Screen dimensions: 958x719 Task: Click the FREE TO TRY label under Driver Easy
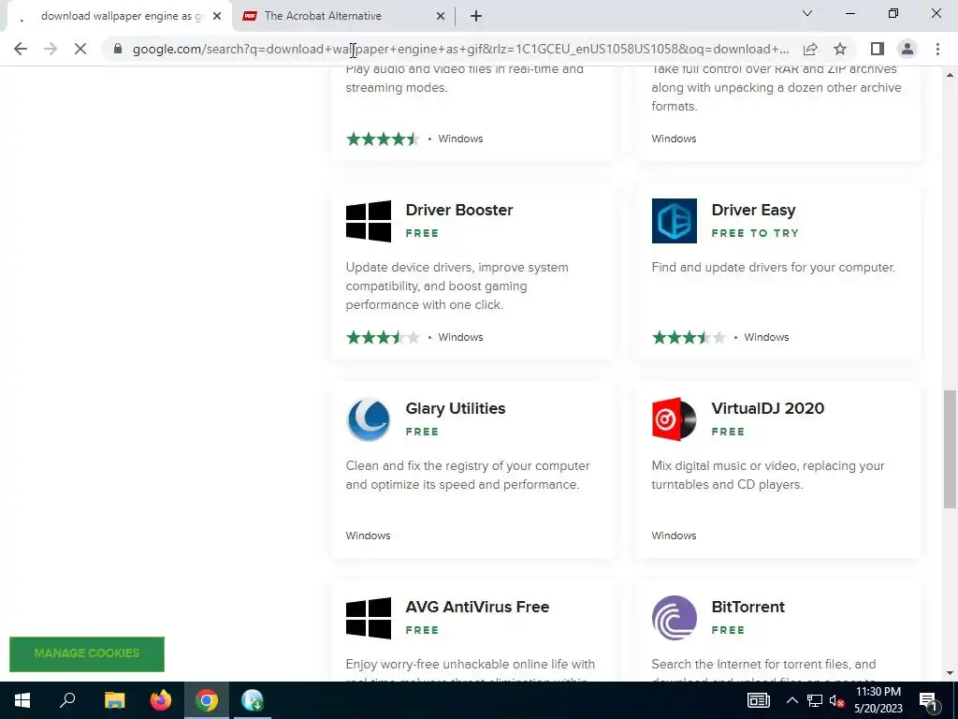(x=755, y=233)
